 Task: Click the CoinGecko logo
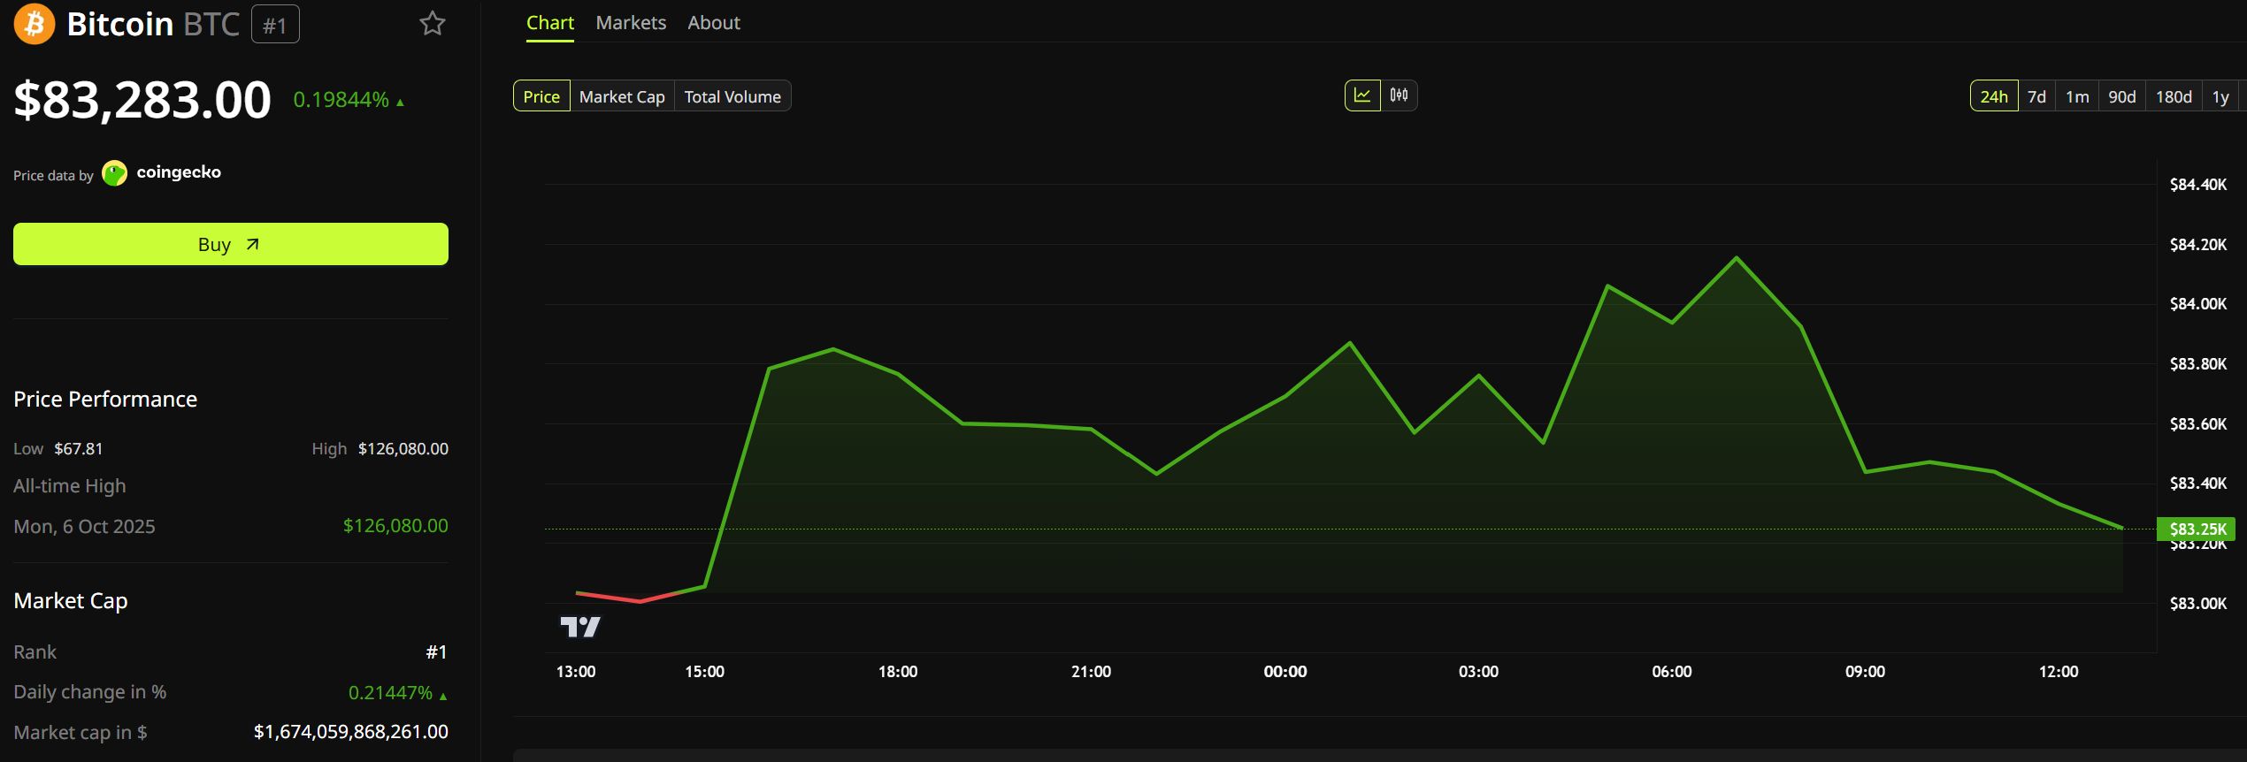162,173
